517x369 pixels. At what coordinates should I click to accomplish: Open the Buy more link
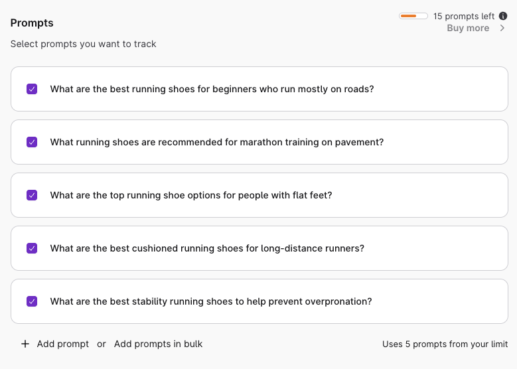[x=468, y=28]
